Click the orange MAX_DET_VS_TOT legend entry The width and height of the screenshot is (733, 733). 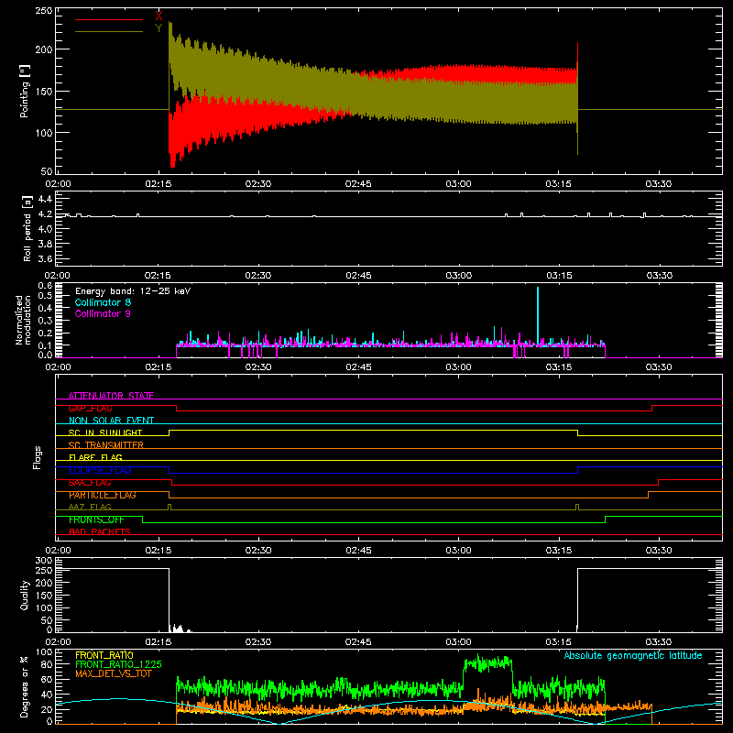pyautogui.click(x=113, y=673)
